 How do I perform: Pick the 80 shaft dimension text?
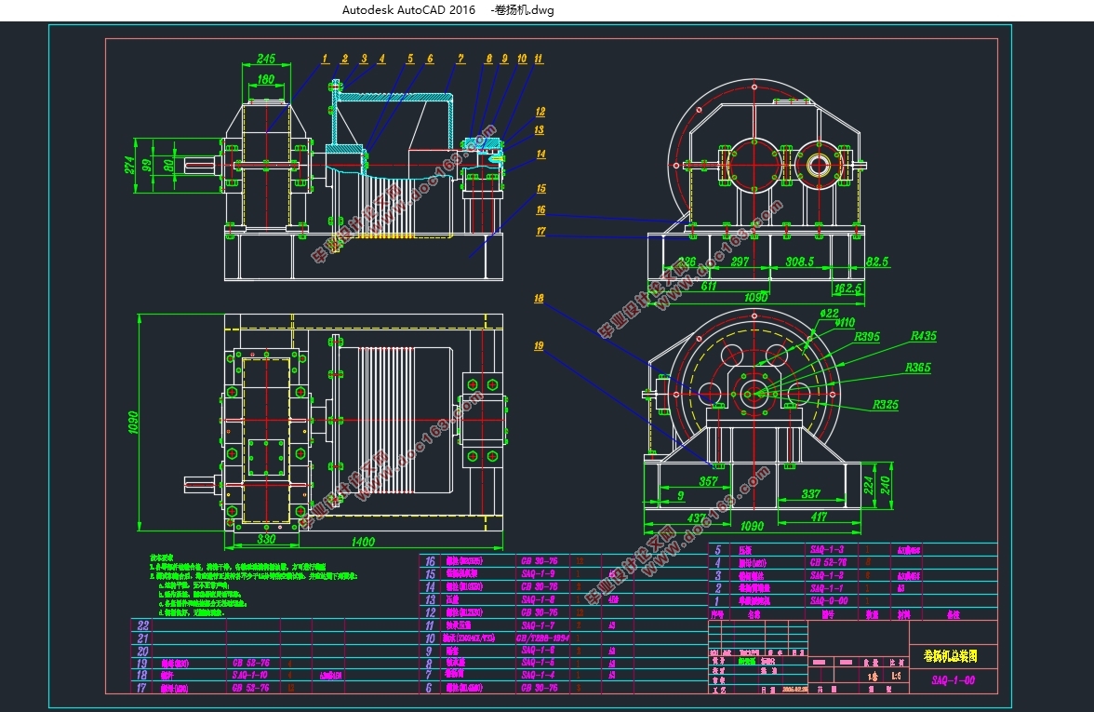click(168, 166)
